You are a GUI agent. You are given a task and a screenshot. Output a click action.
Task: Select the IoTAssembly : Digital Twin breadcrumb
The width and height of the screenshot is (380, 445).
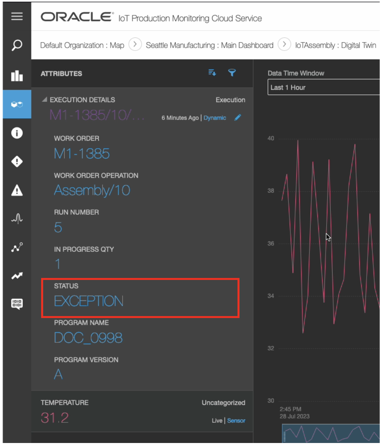pos(336,45)
